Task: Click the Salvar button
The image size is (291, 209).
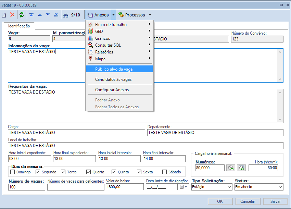Action: 276,201
